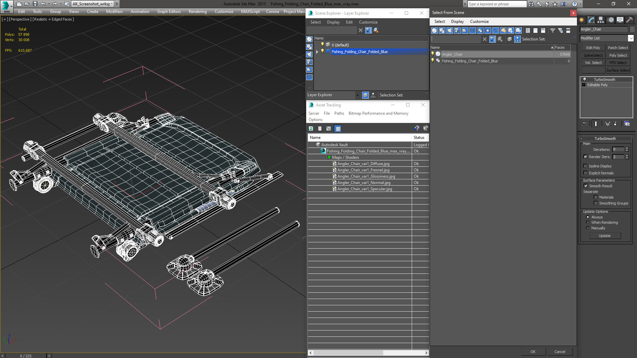The image size is (637, 358).
Task: Toggle Show End Result icon
Action: click(x=596, y=124)
